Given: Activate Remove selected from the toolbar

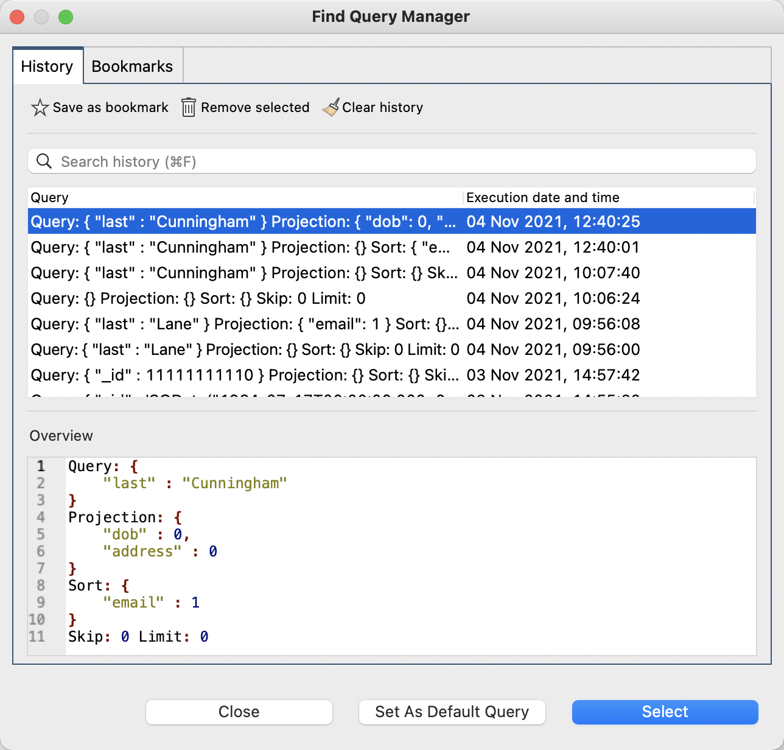Looking at the screenshot, I should click(245, 107).
